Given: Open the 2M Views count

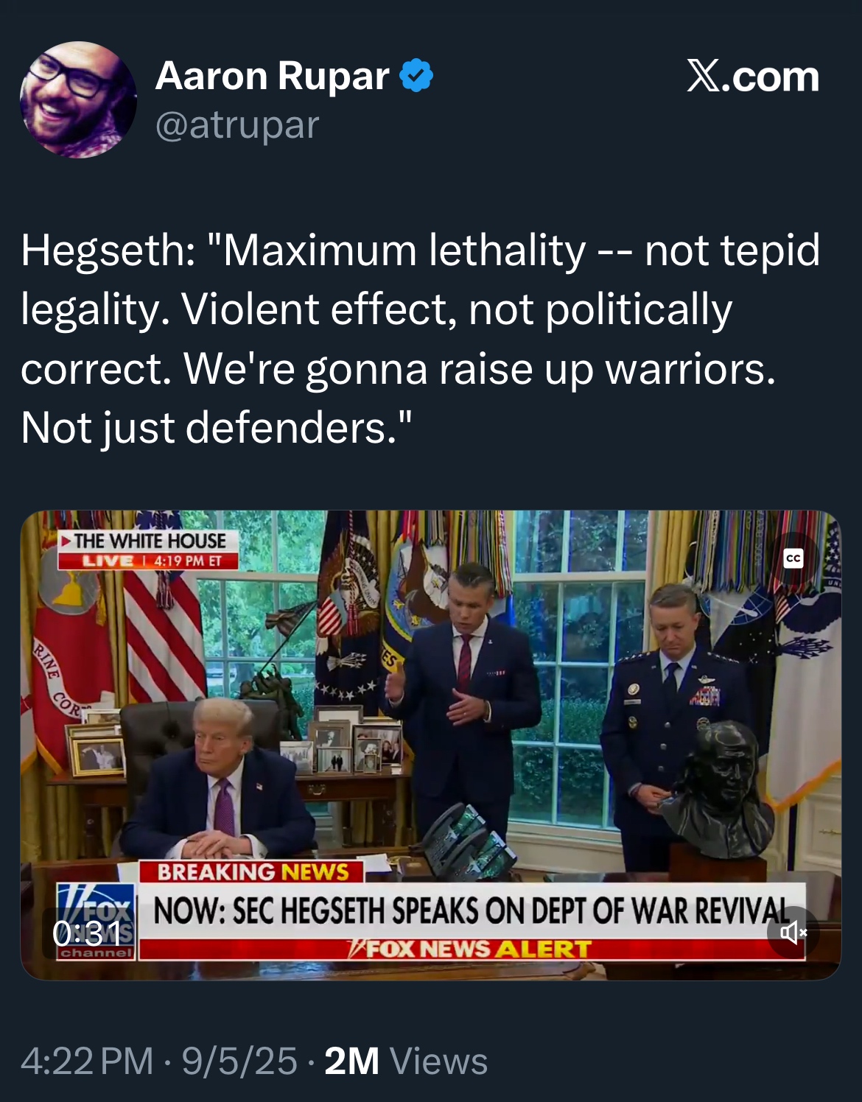Looking at the screenshot, I should point(406,1061).
